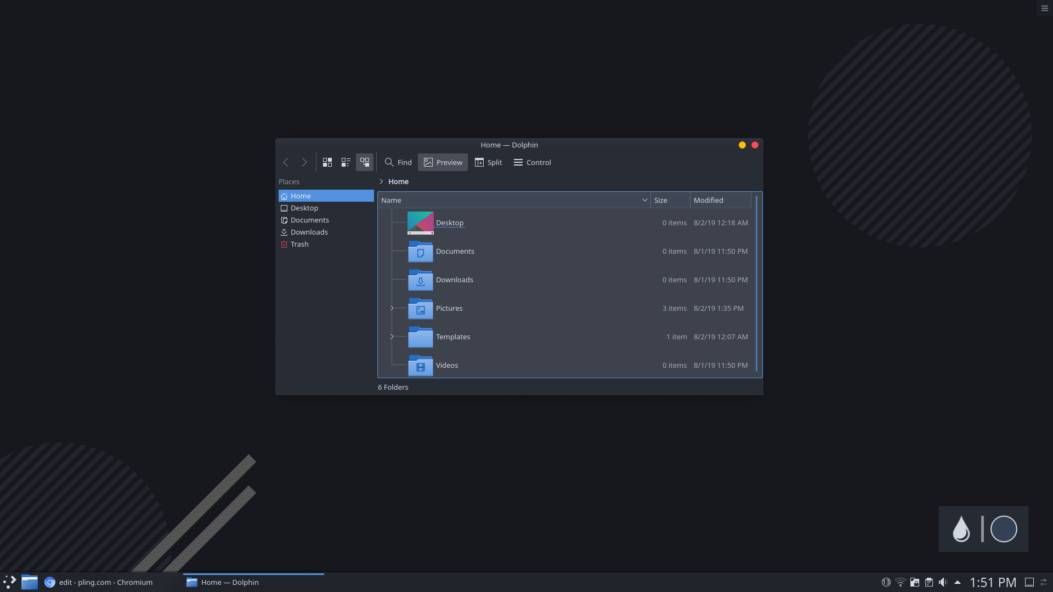Click the '6 Folders' status bar text
This screenshot has width=1053, height=592.
pyautogui.click(x=393, y=387)
